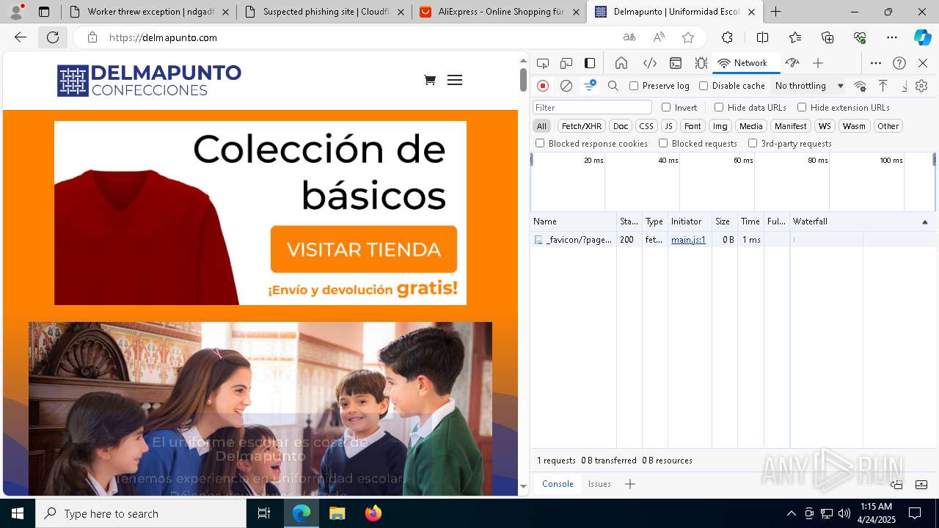Go back to previous page
This screenshot has height=528, width=939.
pos(21,37)
